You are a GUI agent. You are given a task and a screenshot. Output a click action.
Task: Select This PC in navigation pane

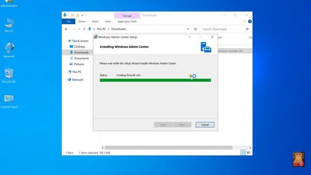click(77, 72)
